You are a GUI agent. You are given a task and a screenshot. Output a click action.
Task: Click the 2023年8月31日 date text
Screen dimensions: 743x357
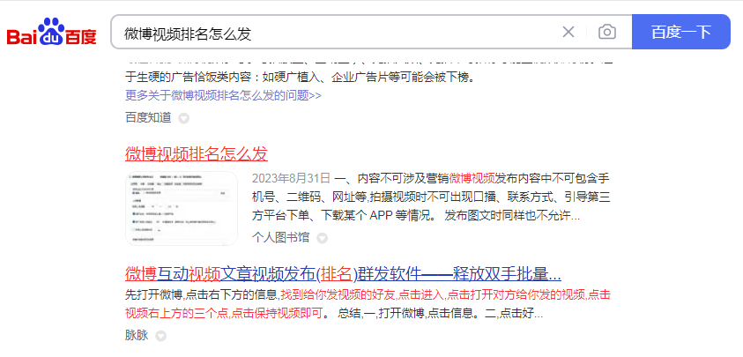[291, 178]
